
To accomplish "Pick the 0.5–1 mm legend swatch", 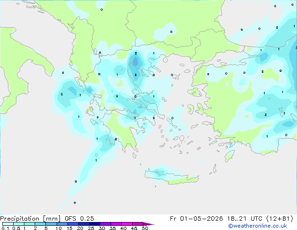I will coord(19,224).
